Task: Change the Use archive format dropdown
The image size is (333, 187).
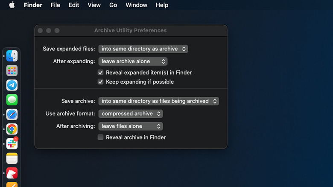Action: [130, 114]
